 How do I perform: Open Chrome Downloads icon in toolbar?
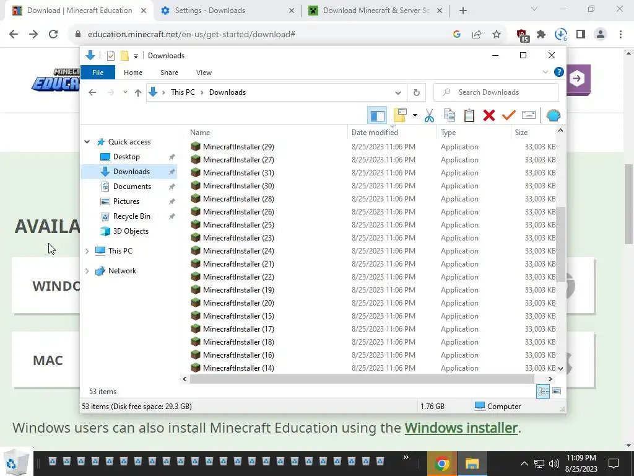pyautogui.click(x=561, y=35)
